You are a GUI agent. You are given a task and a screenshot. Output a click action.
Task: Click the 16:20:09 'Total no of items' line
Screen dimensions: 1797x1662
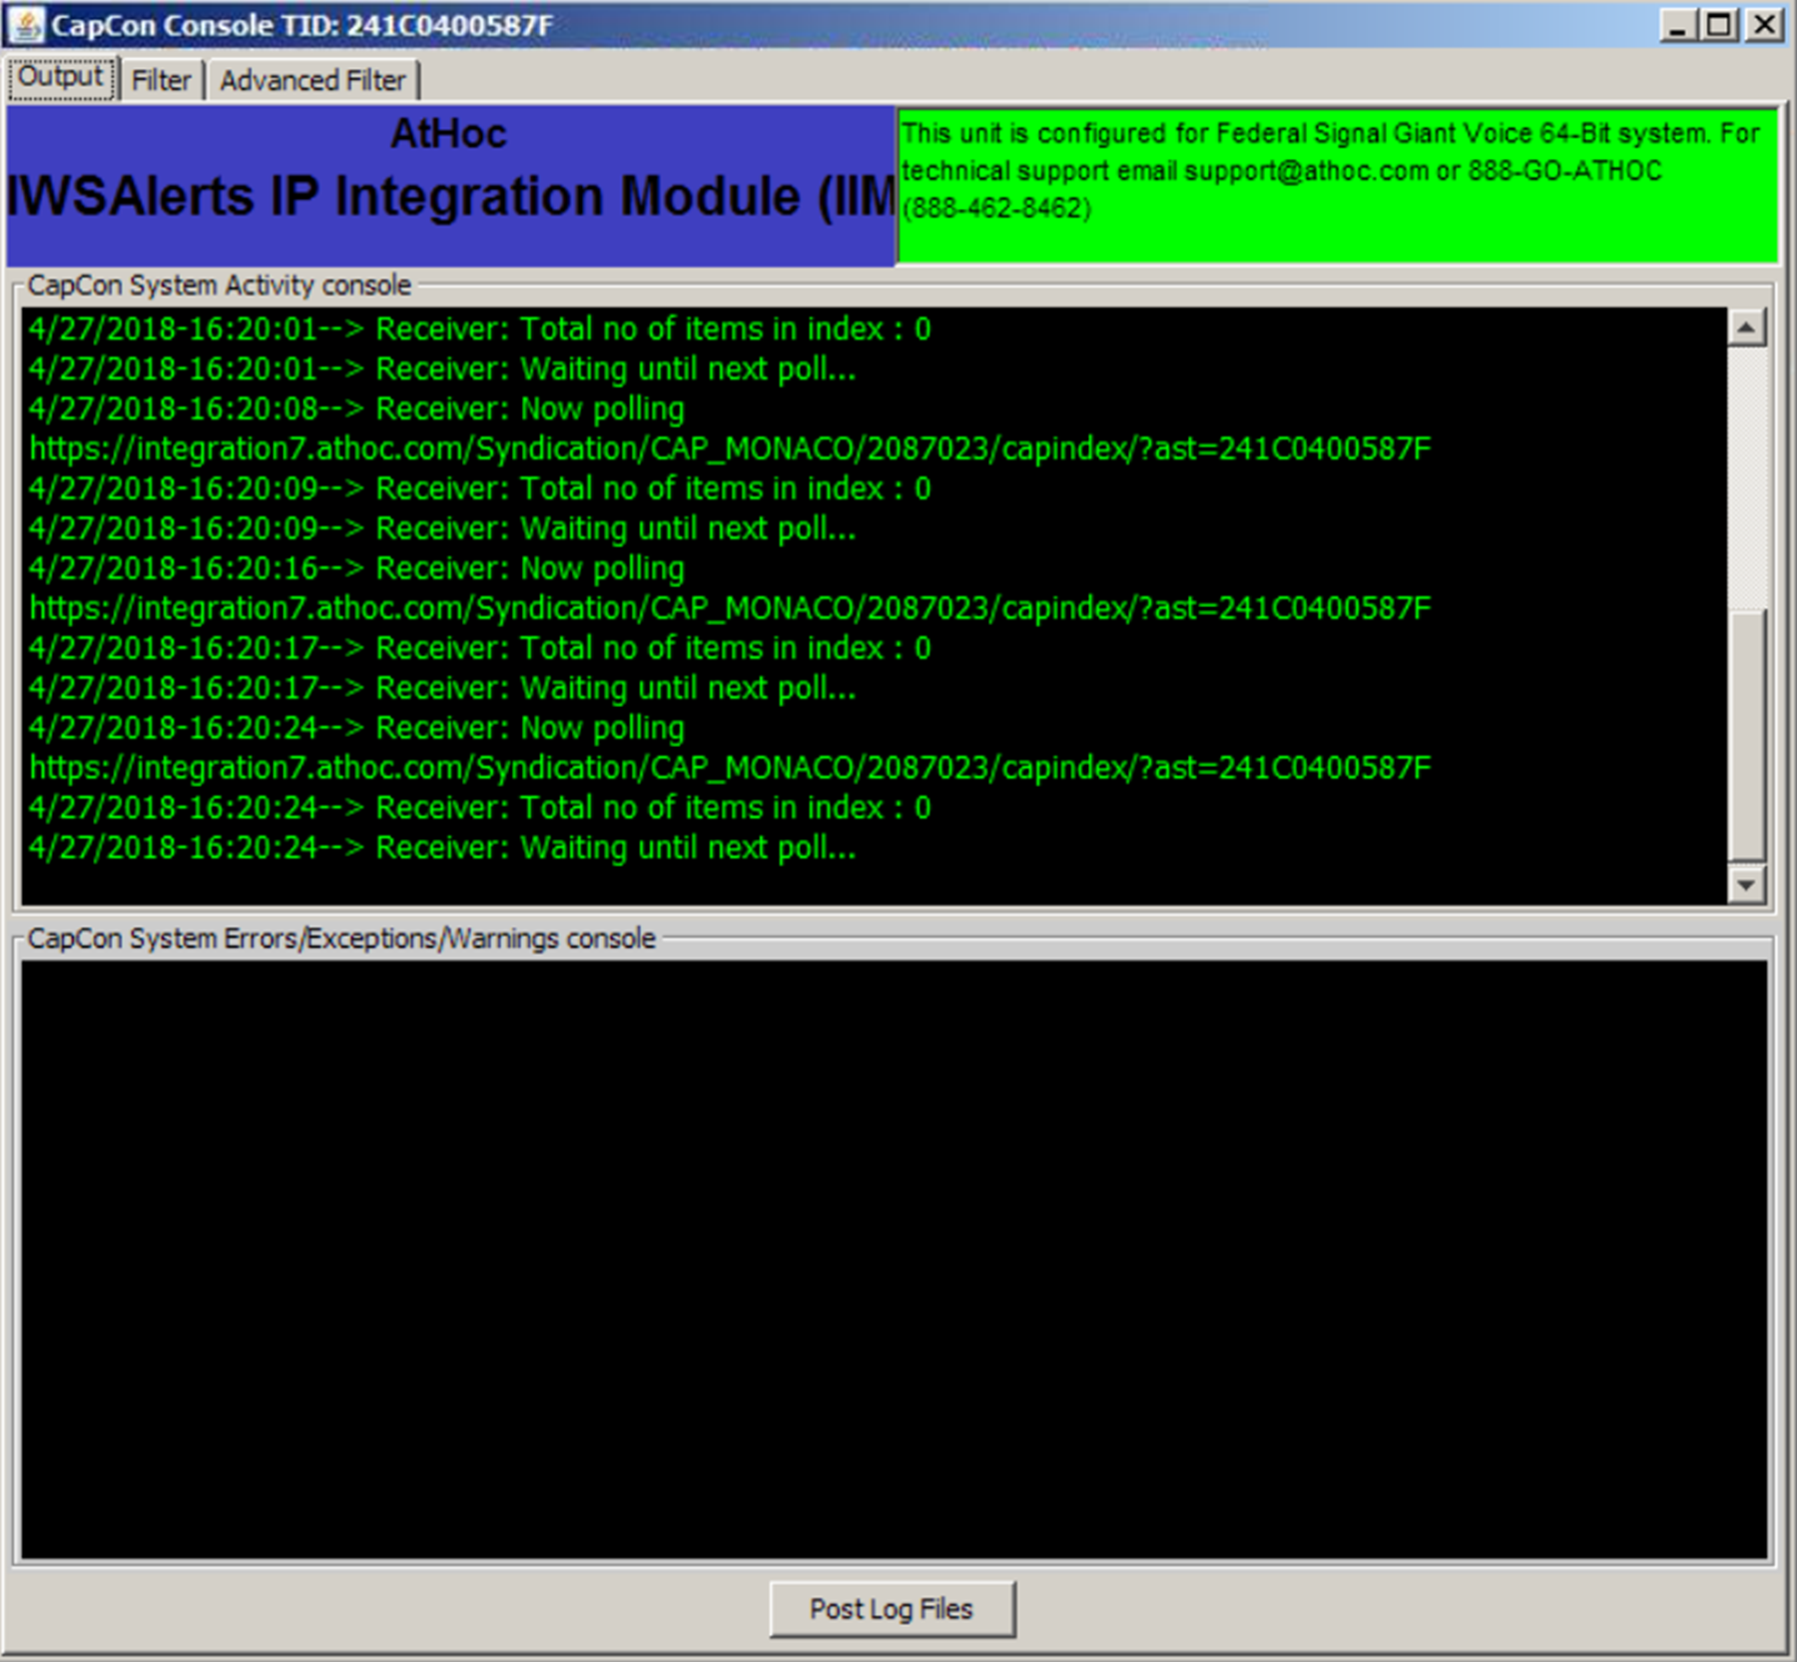pos(480,488)
